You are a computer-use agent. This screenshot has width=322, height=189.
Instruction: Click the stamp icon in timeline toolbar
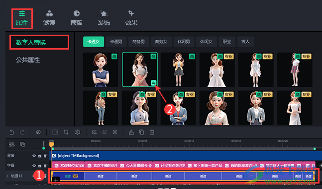[x=131, y=132]
